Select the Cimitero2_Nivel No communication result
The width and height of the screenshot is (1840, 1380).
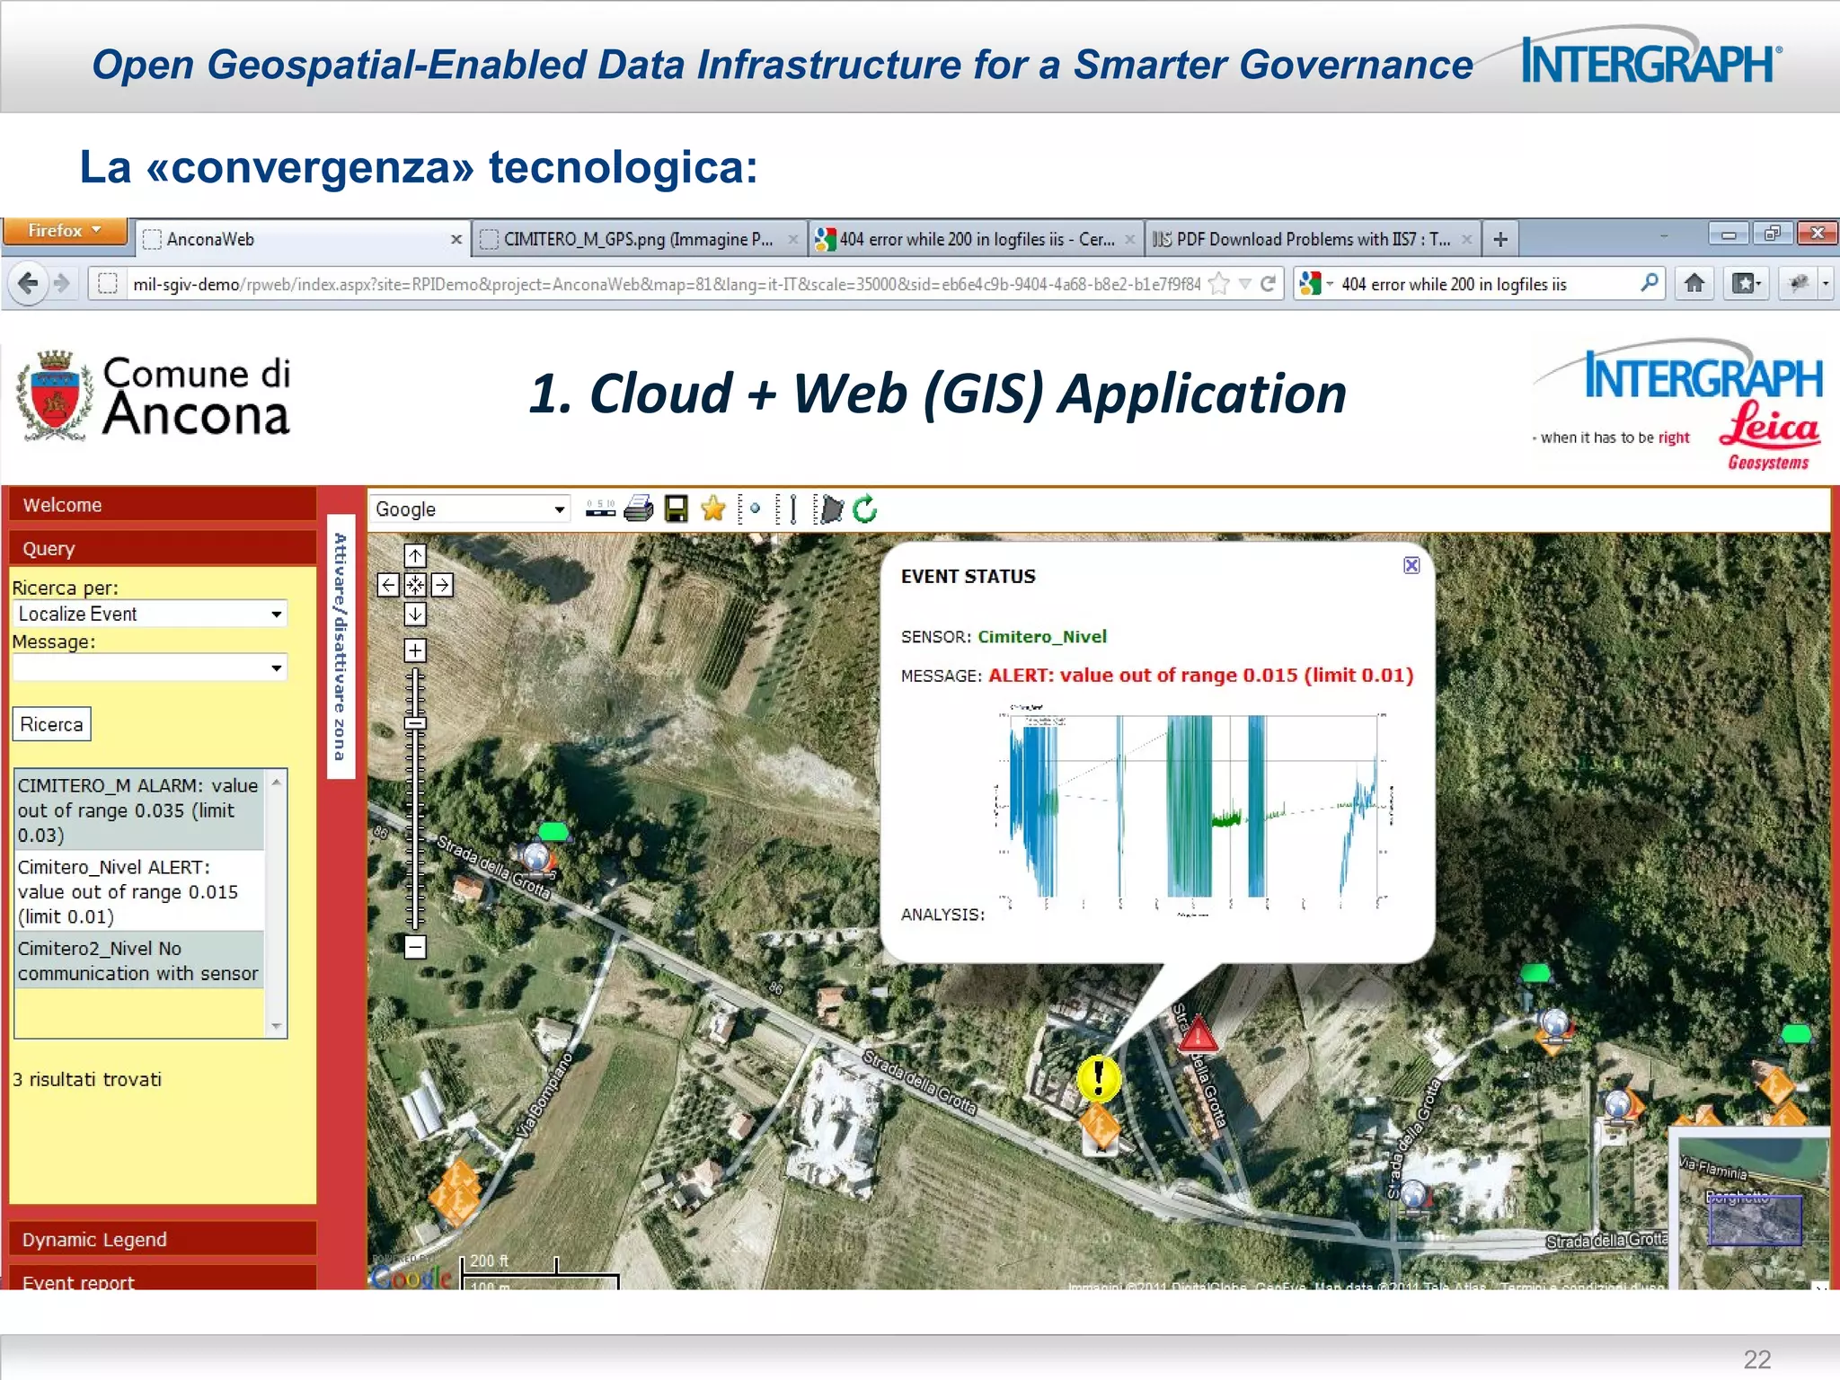(x=138, y=960)
